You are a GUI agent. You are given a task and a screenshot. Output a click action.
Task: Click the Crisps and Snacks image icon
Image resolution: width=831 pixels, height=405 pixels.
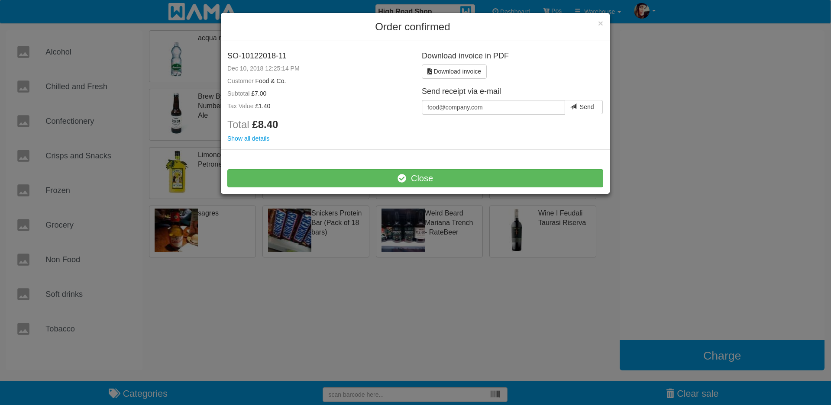(23, 156)
